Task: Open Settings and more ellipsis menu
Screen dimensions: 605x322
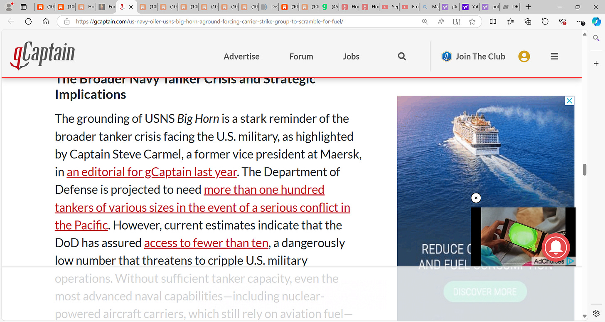Action: pos(580,22)
